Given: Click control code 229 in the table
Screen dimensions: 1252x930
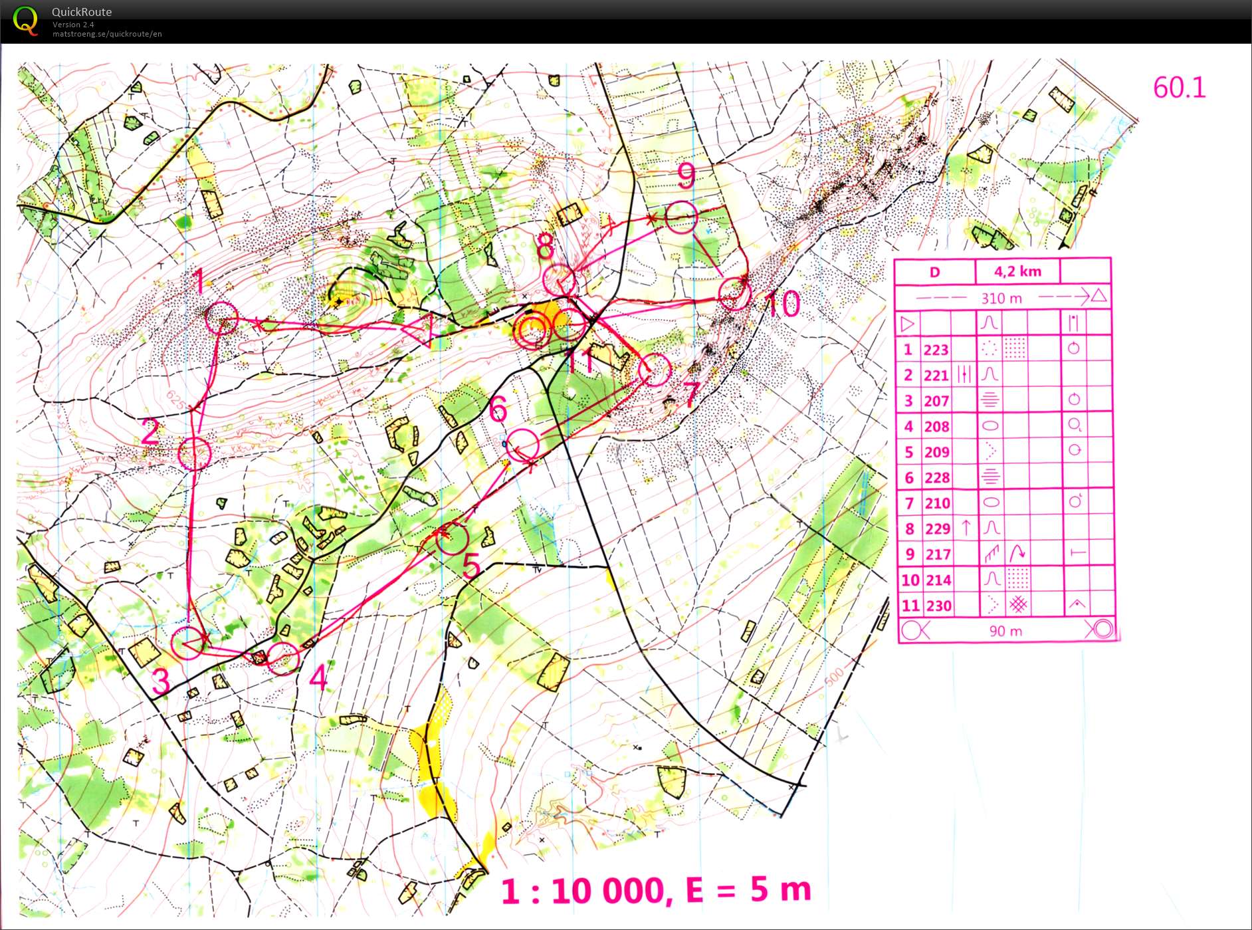Looking at the screenshot, I should 938,529.
